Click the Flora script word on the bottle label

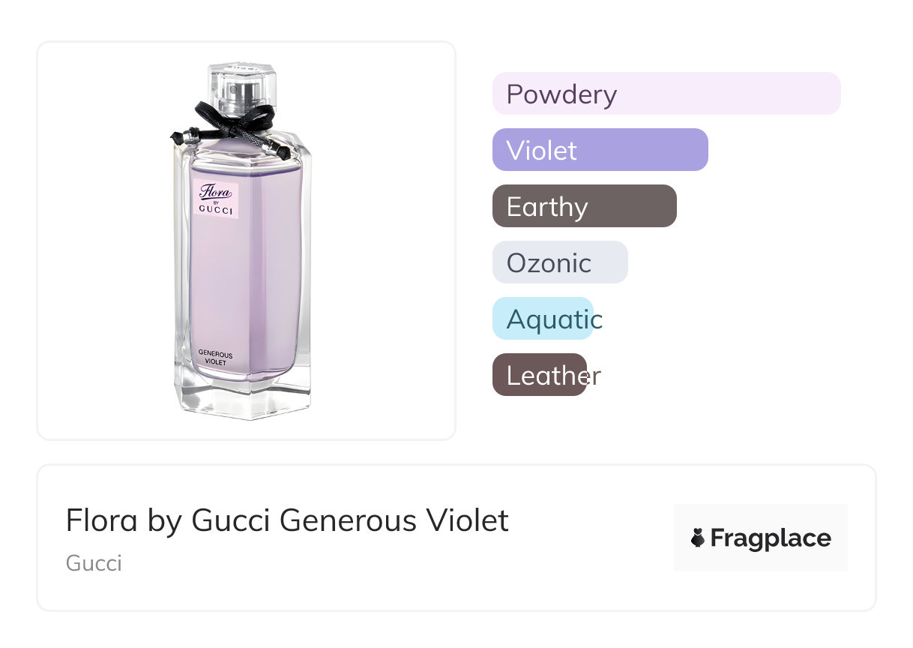tap(214, 190)
